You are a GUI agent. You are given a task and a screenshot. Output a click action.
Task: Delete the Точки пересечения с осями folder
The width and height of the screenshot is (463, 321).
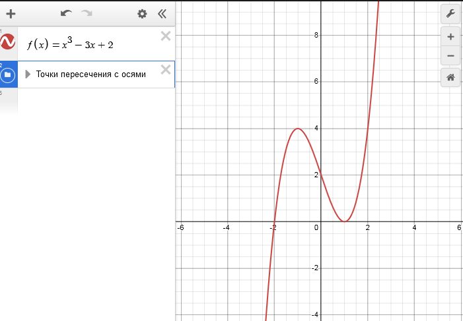(x=166, y=70)
